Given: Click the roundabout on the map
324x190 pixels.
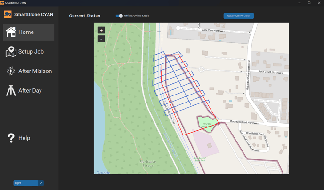Looking at the screenshot, I should pyautogui.click(x=202, y=69).
